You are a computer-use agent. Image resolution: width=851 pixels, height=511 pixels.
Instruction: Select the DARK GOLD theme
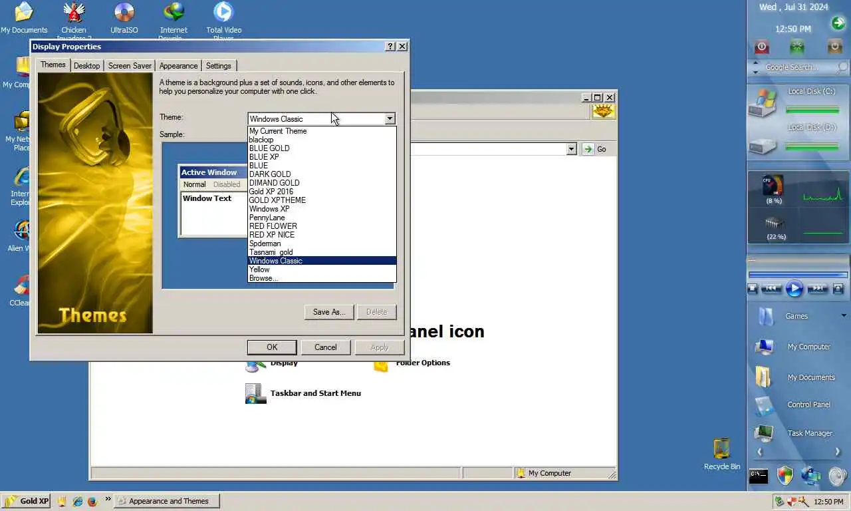(x=322, y=174)
